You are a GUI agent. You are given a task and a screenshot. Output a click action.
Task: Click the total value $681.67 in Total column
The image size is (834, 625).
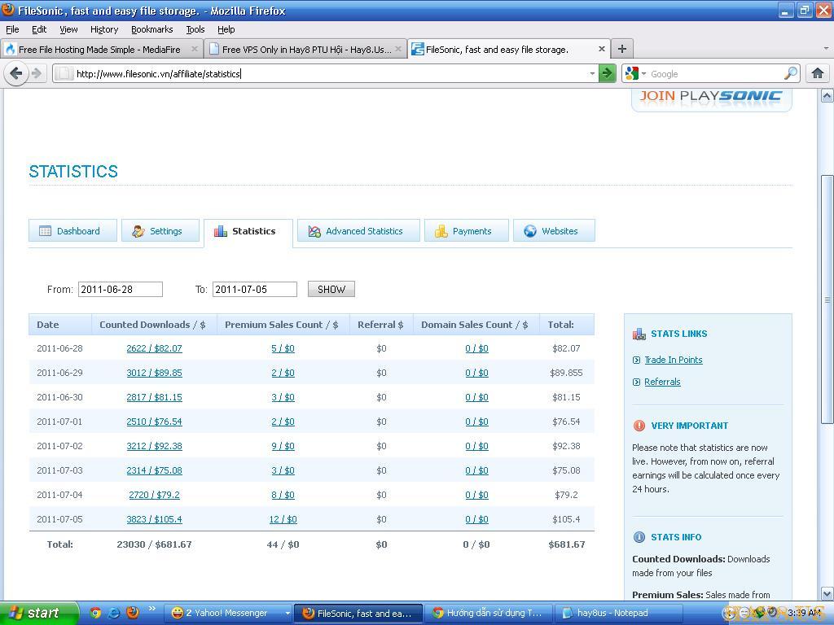coord(567,544)
